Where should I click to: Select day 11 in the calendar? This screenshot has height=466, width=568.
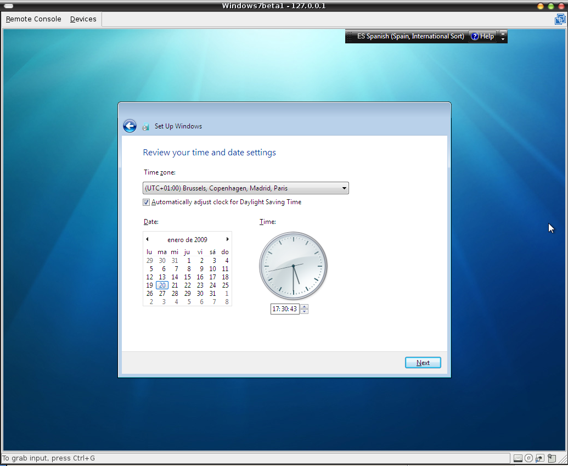[226, 269]
